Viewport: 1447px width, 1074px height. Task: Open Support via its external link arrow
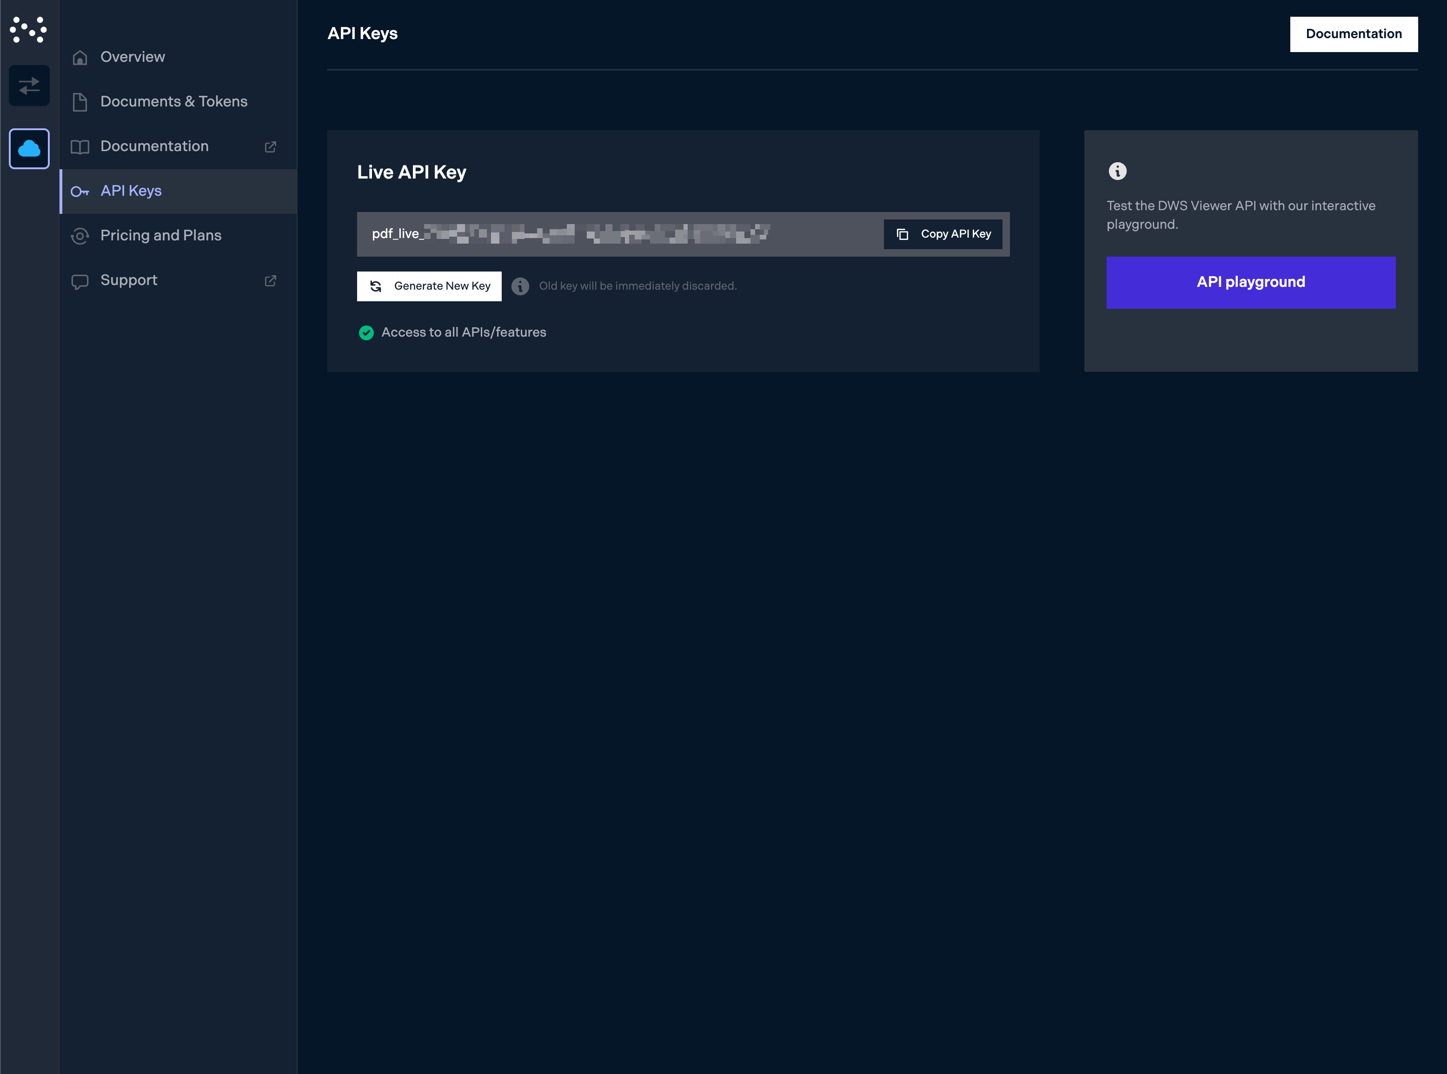271,281
